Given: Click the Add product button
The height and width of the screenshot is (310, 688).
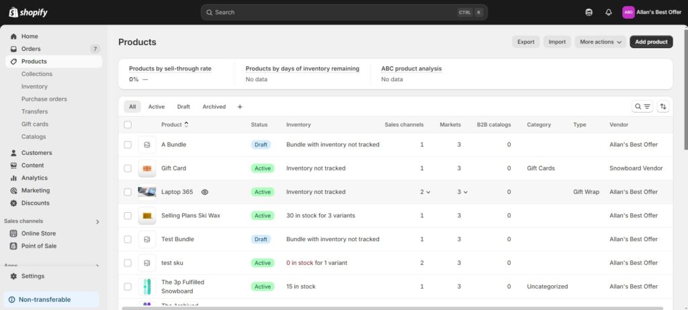Looking at the screenshot, I should click(651, 42).
